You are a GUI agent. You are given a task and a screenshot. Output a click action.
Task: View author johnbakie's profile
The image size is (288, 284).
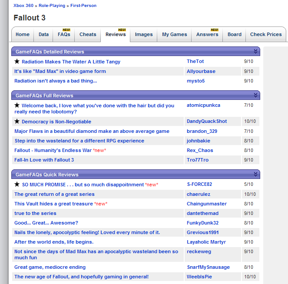[199, 141]
